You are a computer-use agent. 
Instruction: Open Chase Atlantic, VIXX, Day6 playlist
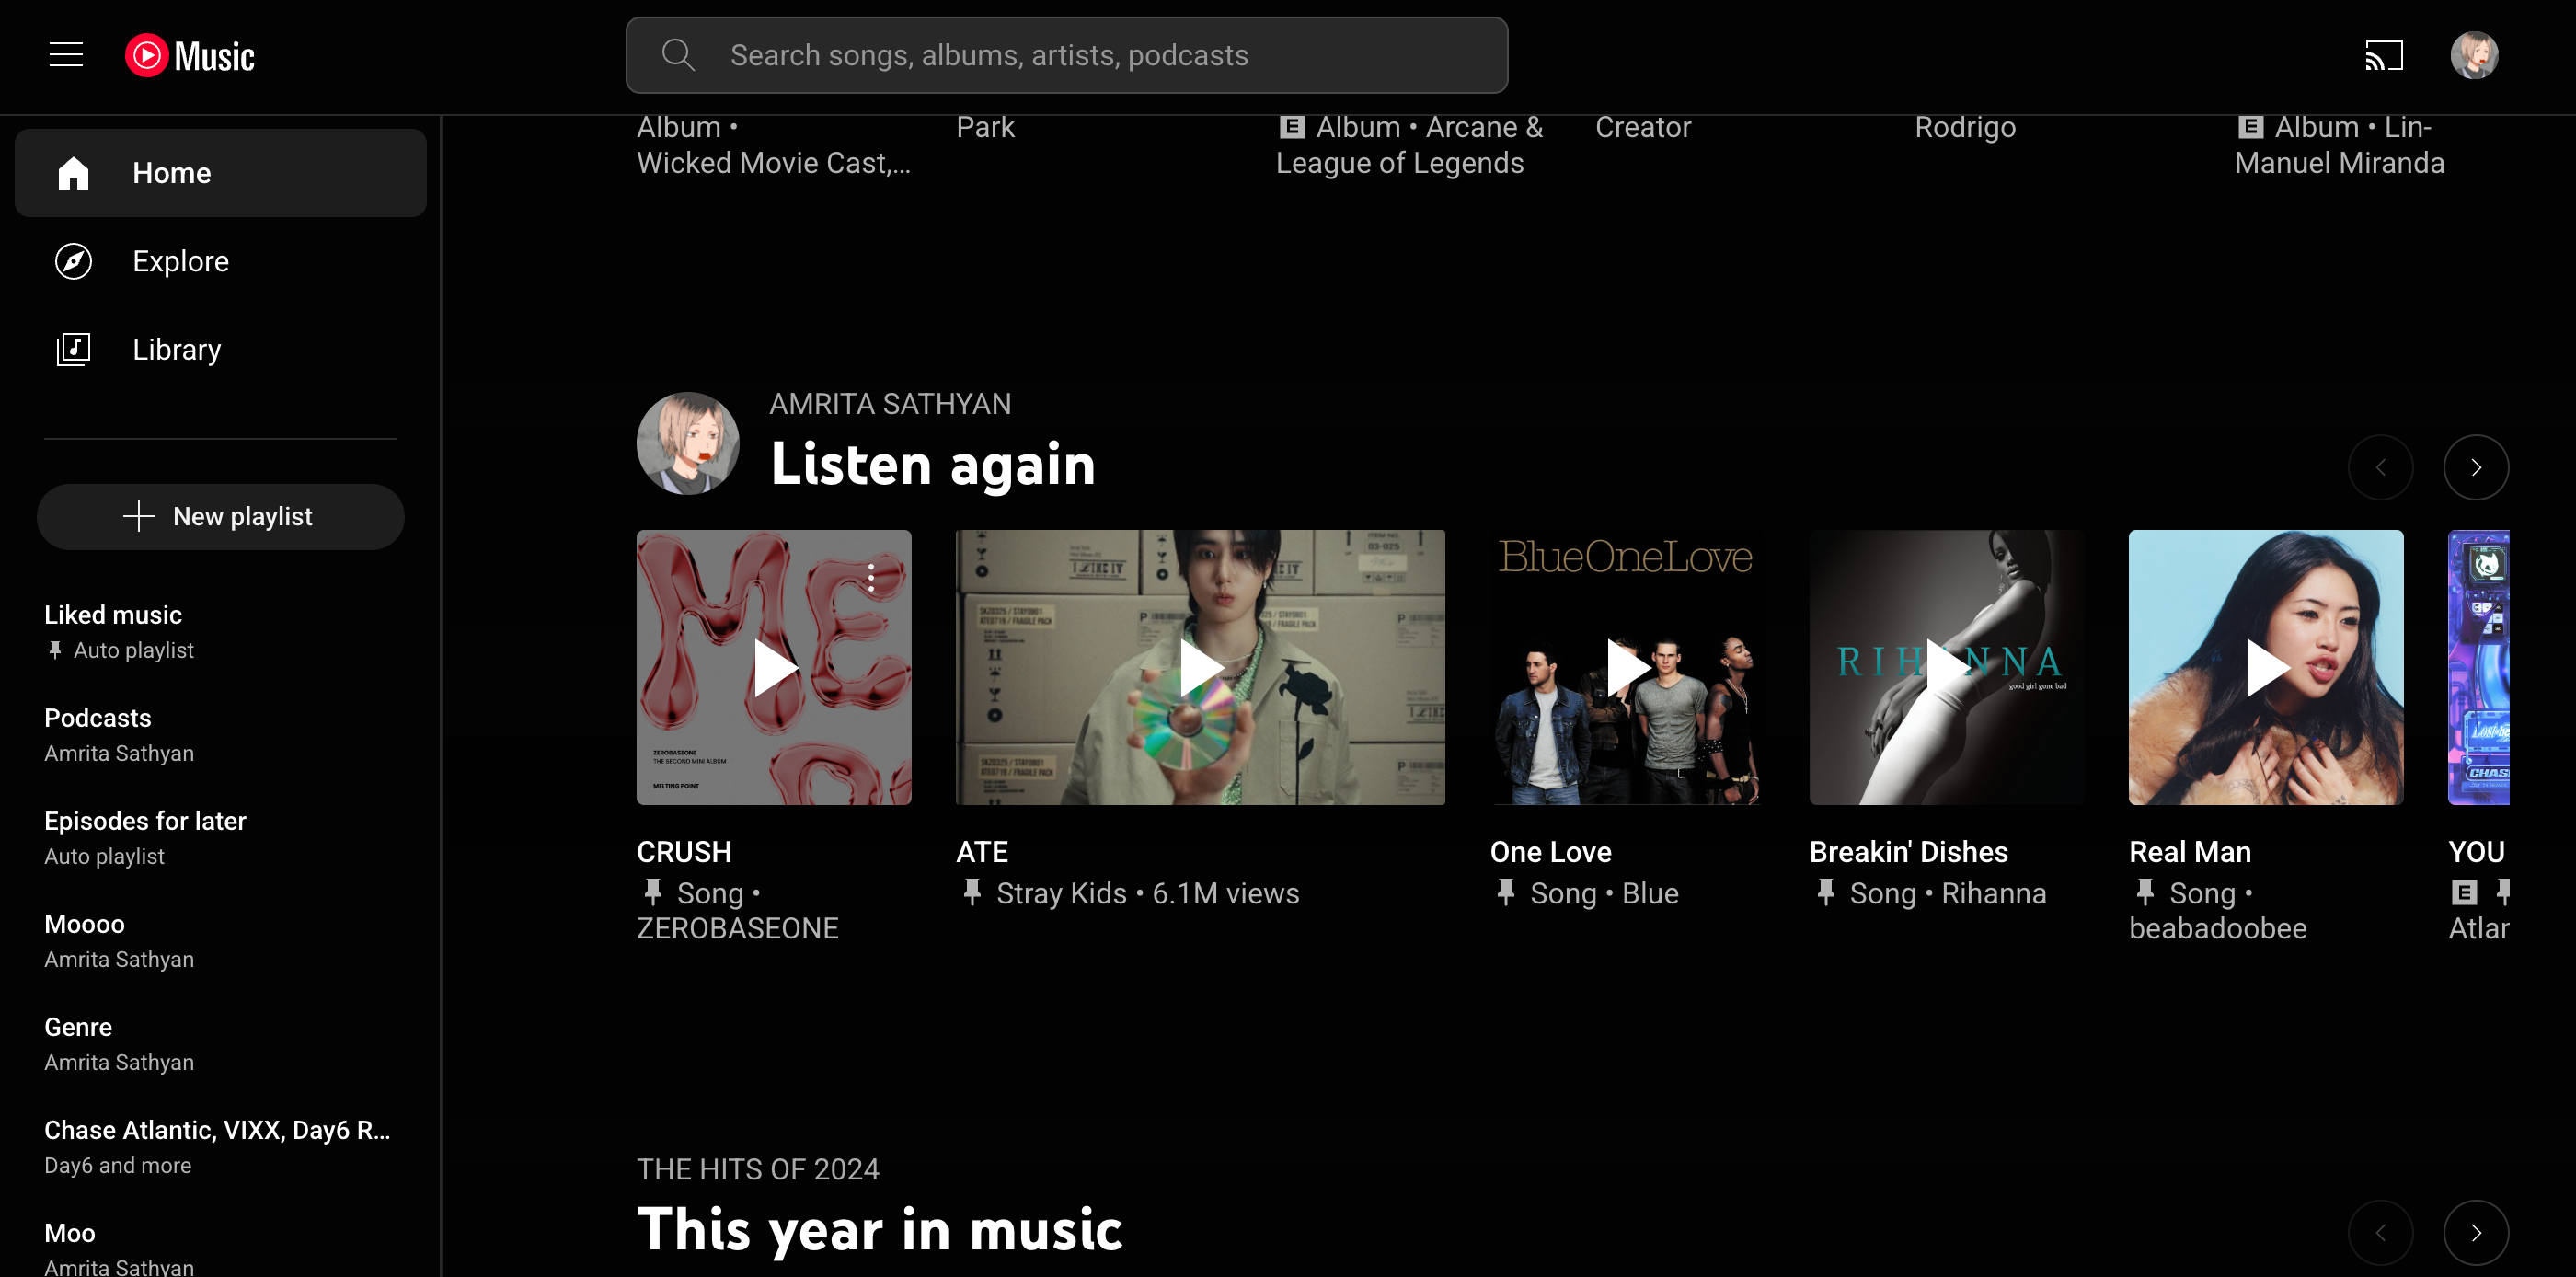click(220, 1147)
